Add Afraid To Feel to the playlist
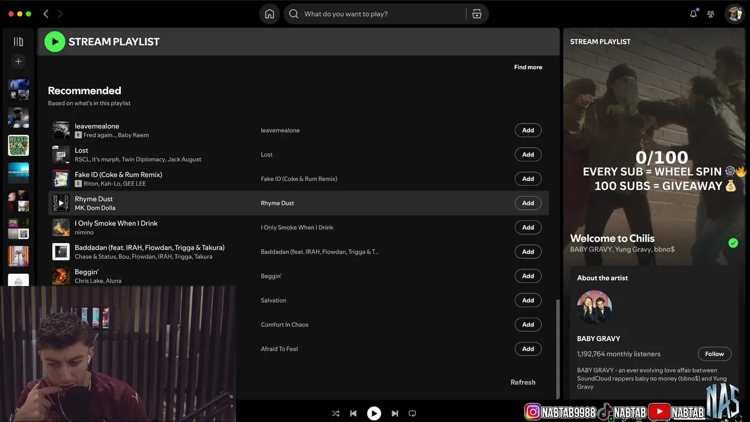750x422 pixels. coord(528,349)
